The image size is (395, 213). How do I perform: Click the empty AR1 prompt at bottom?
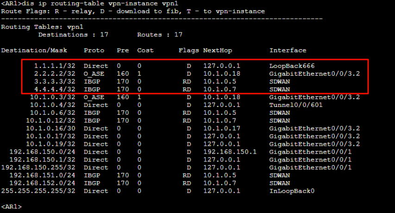click(11, 207)
